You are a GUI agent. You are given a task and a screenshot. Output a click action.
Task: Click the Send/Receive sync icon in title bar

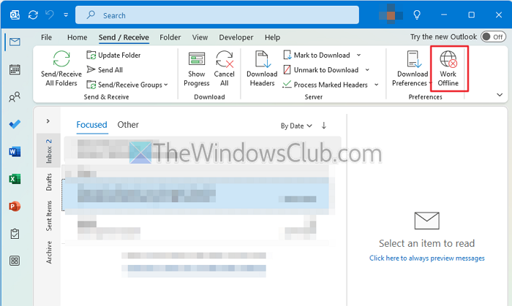33,15
